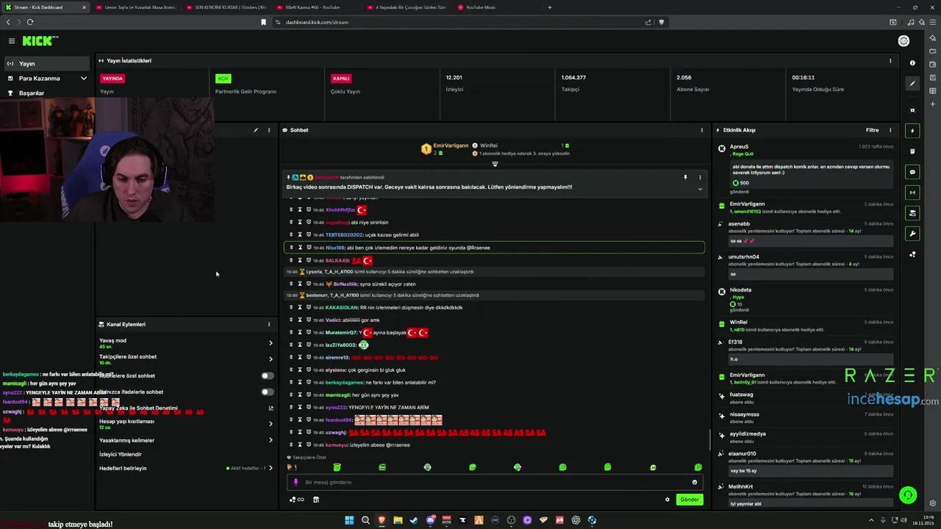
Task: Click İzleyici Yönlendir action
Action: pos(121,454)
